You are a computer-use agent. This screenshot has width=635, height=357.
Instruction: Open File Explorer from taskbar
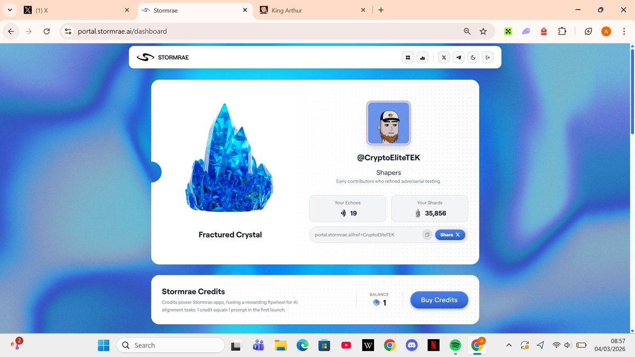click(x=280, y=345)
